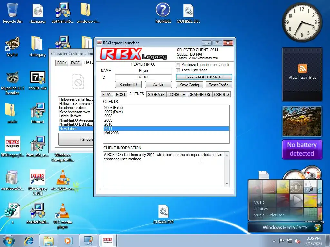Launch the MyPal browser shortcut
The width and height of the screenshot is (330, 247).
pyautogui.click(x=13, y=47)
